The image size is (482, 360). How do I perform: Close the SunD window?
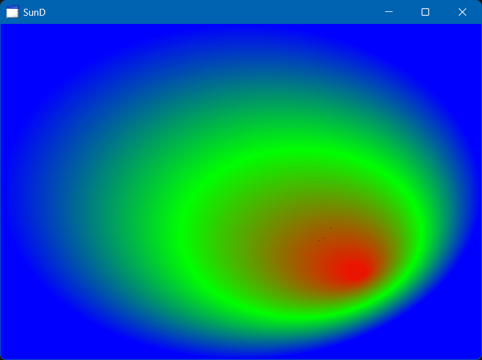(x=462, y=12)
